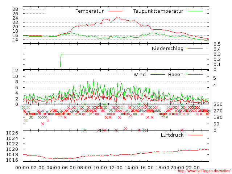Click the 1022 pressure axis value

pyautogui.click(x=12, y=144)
